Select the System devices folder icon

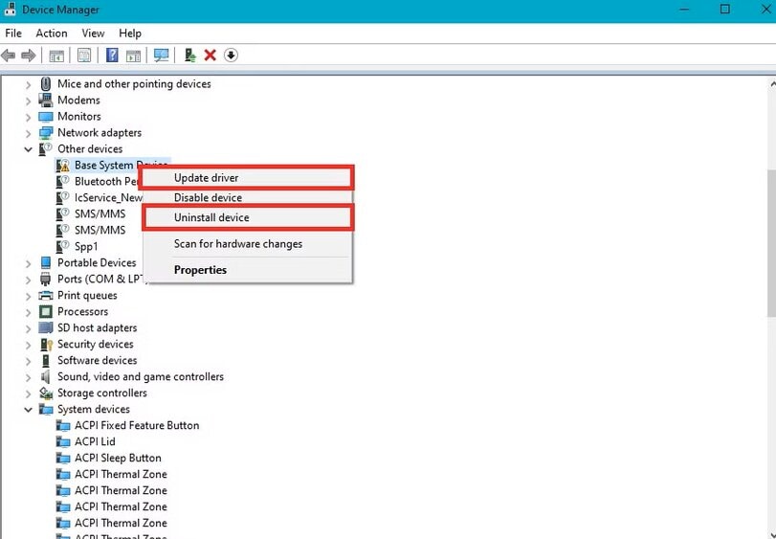coord(46,410)
